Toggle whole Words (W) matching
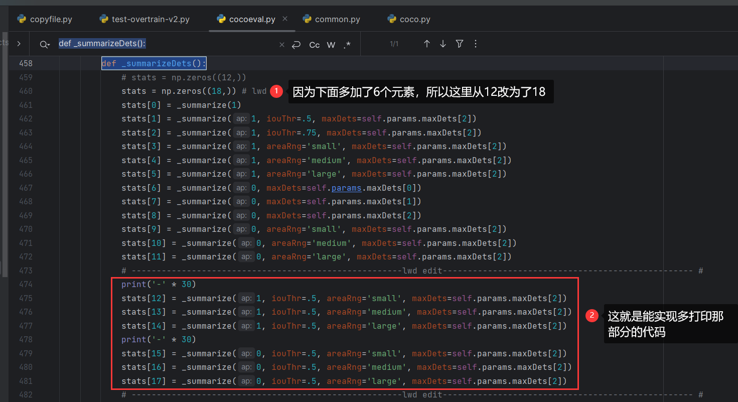The height and width of the screenshot is (402, 738). click(331, 45)
